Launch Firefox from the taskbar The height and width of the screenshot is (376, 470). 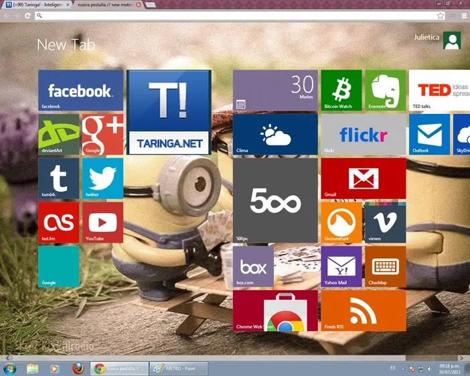pos(78,369)
